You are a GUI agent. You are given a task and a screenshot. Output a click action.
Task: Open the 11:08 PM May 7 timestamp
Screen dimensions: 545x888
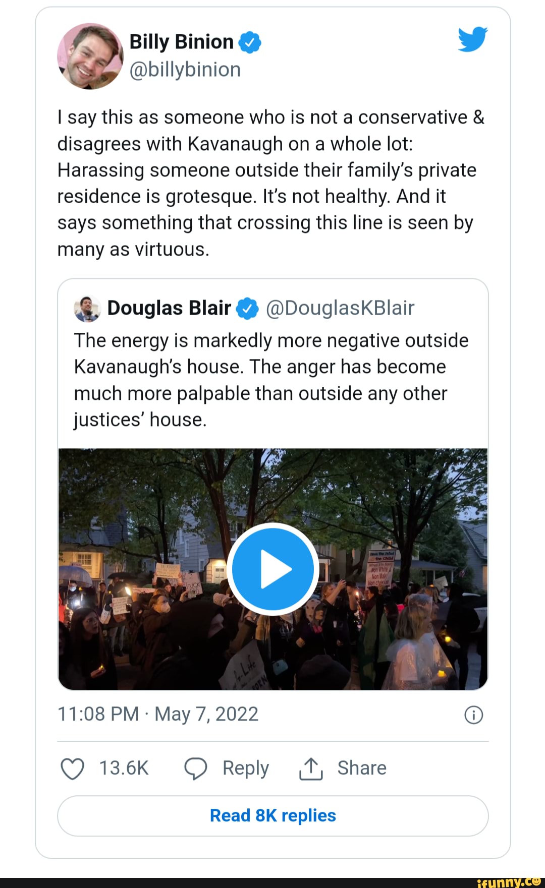coord(158,714)
